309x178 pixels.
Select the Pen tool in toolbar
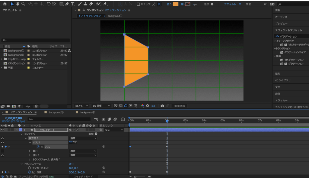click(x=67, y=4)
